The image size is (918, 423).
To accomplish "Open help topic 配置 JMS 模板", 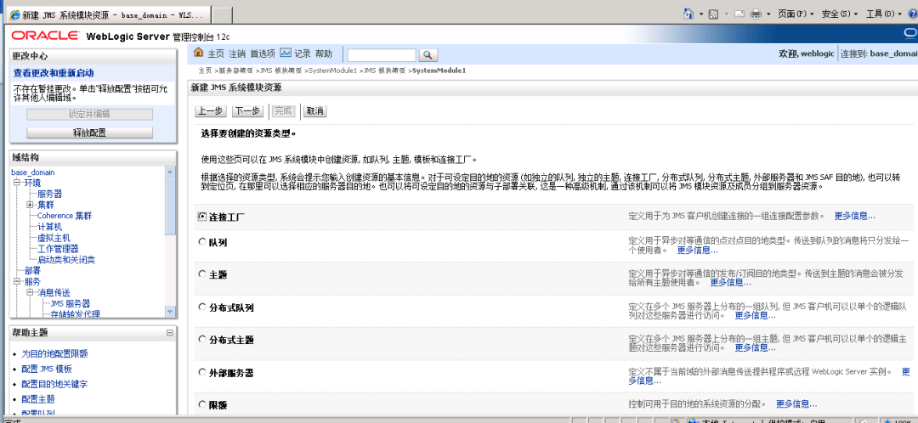I will 47,369.
